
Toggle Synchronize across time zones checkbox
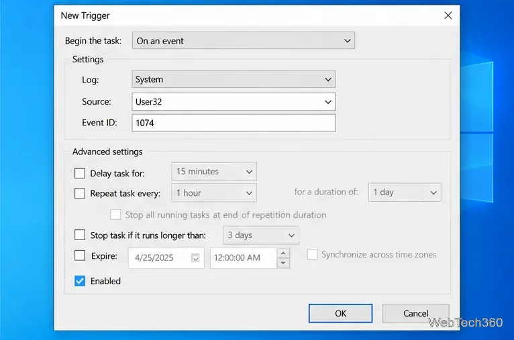[x=312, y=254]
